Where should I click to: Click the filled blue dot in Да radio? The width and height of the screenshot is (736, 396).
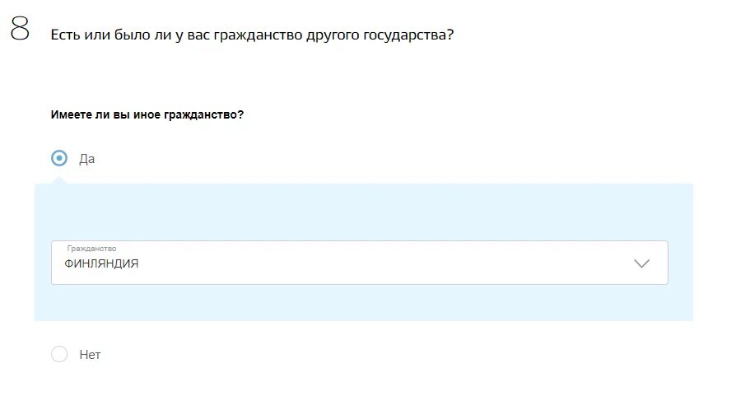[x=59, y=158]
